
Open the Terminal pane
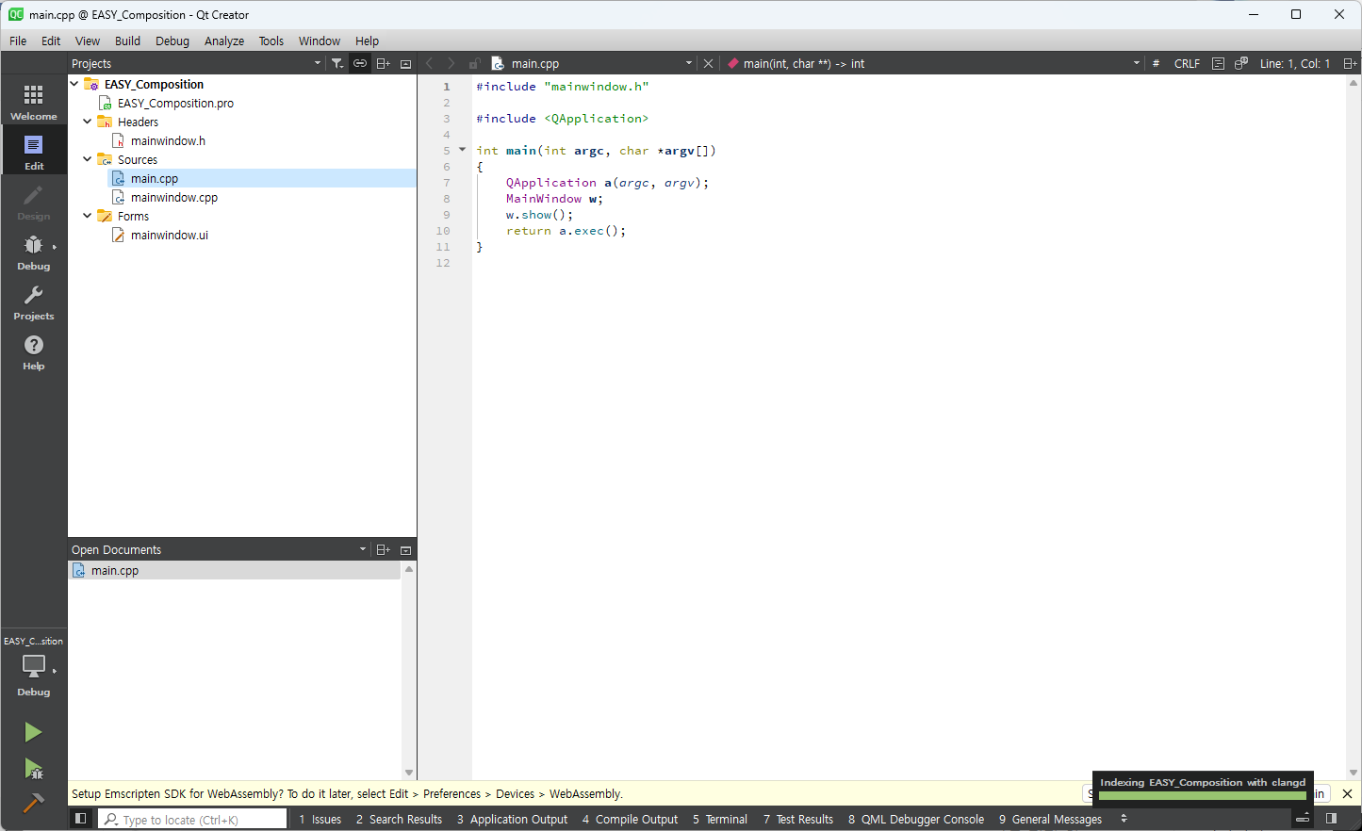[x=720, y=819]
